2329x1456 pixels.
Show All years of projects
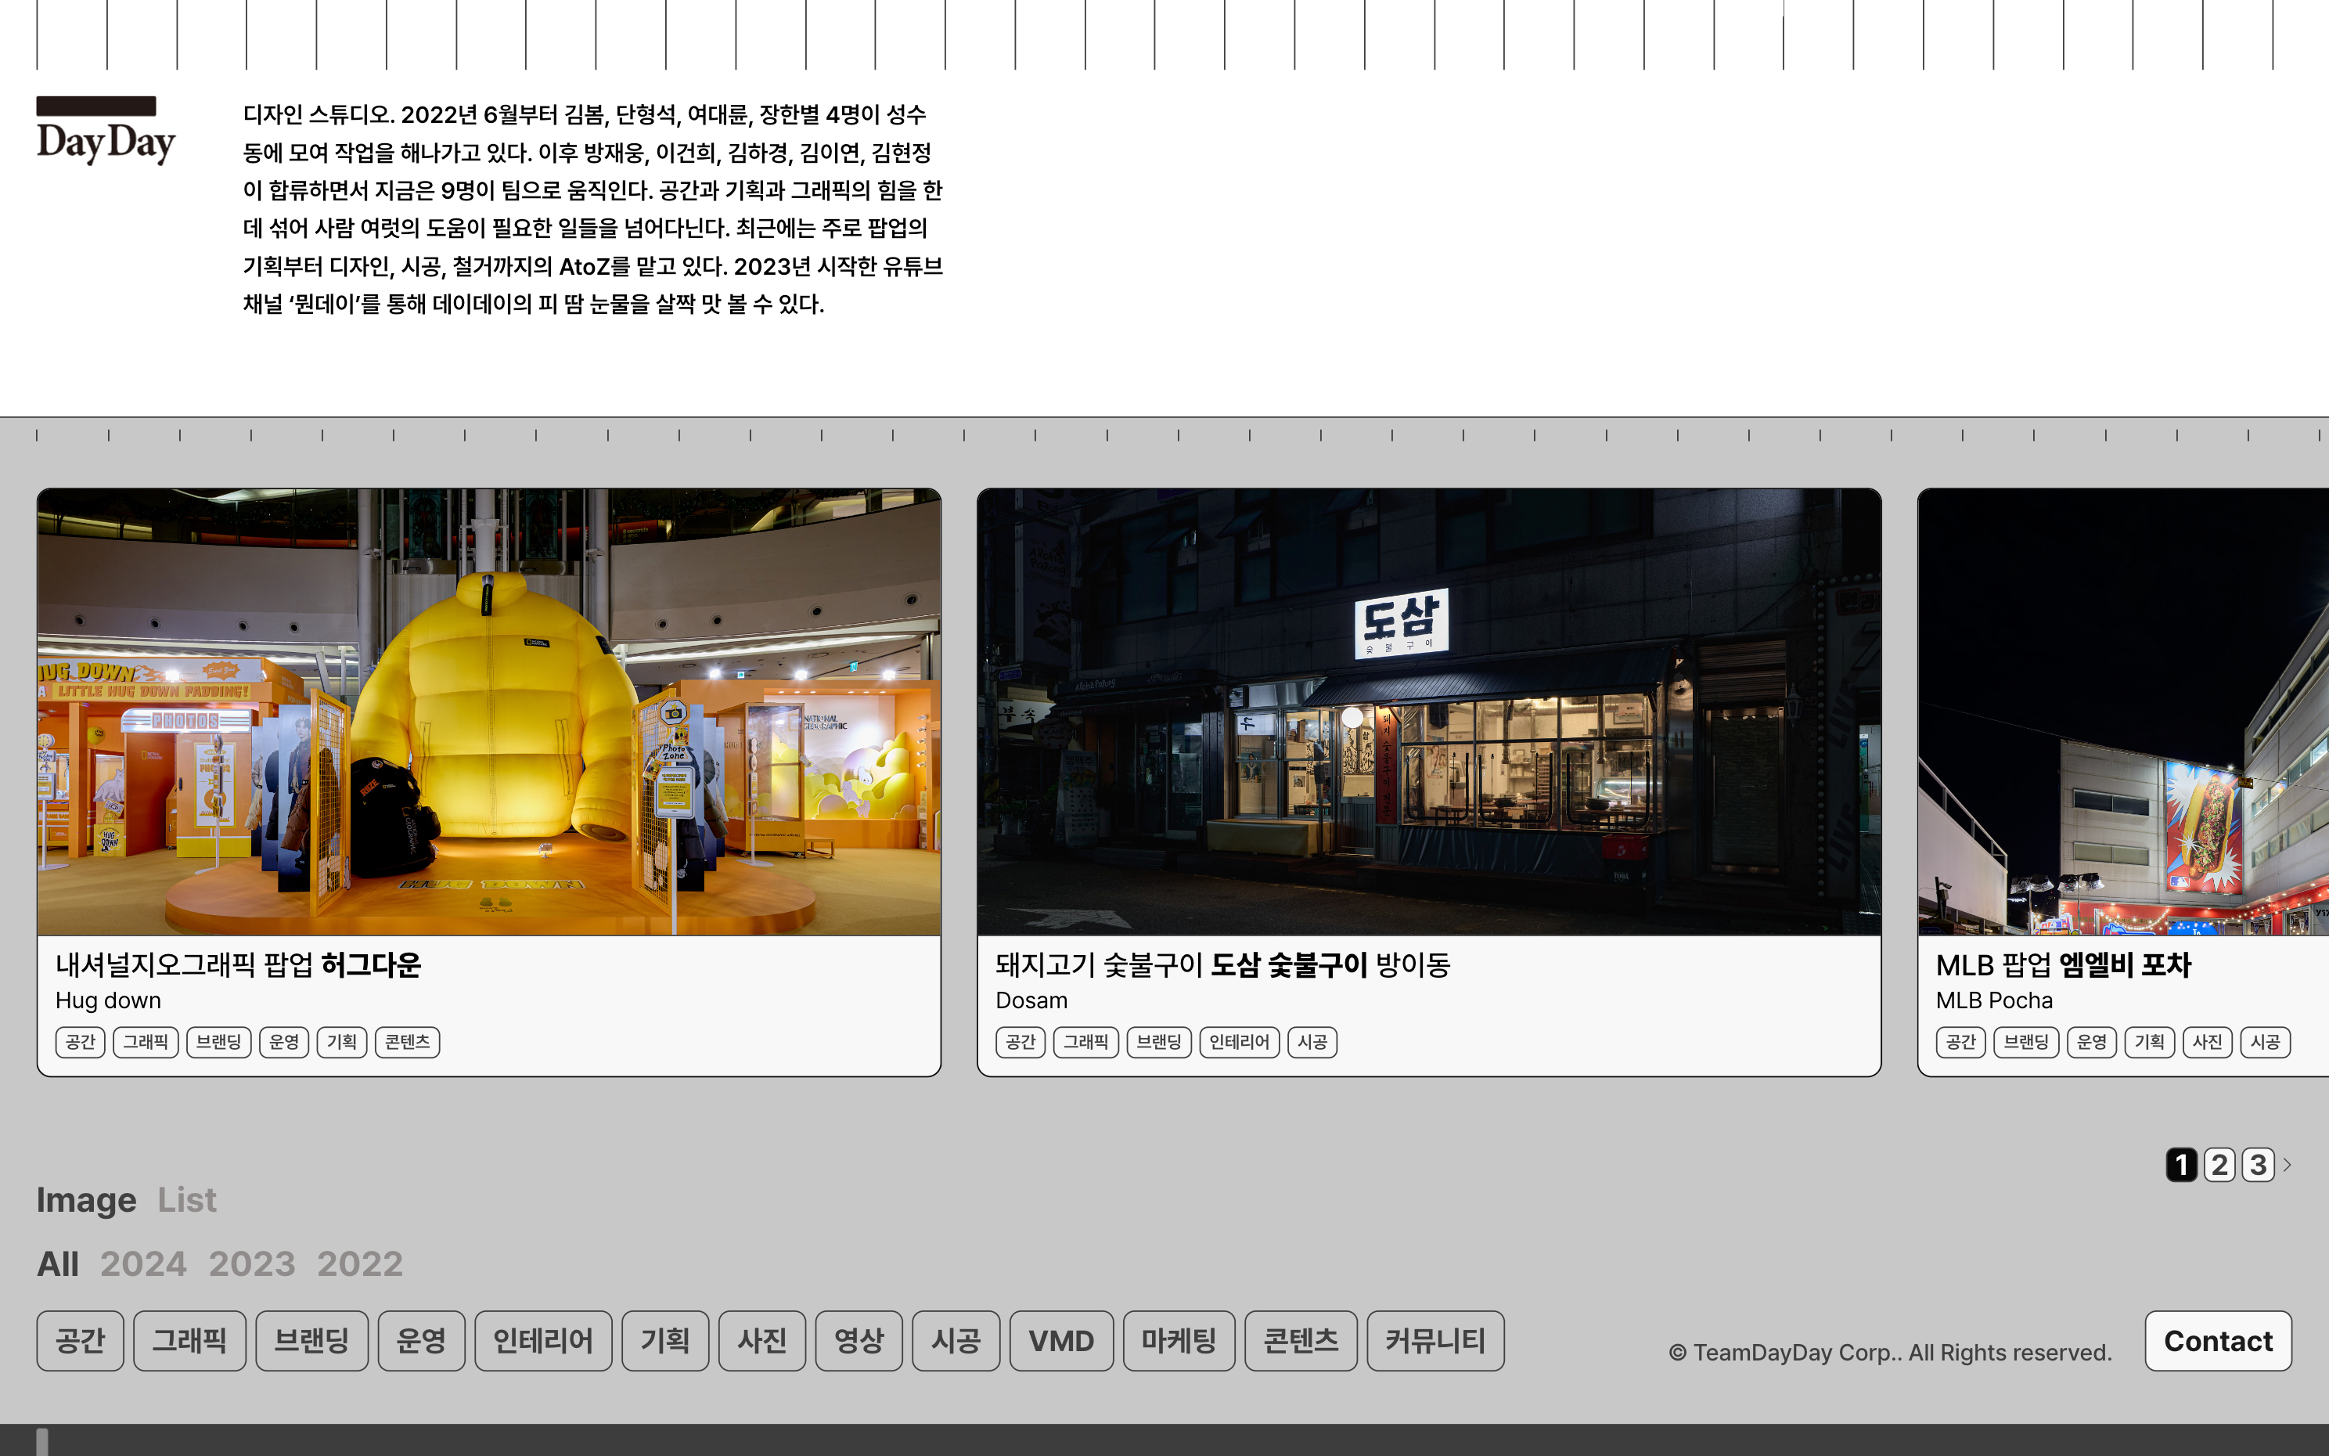coord(58,1263)
